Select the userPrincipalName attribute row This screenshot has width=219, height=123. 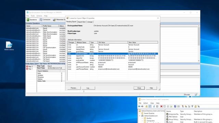[113, 69]
